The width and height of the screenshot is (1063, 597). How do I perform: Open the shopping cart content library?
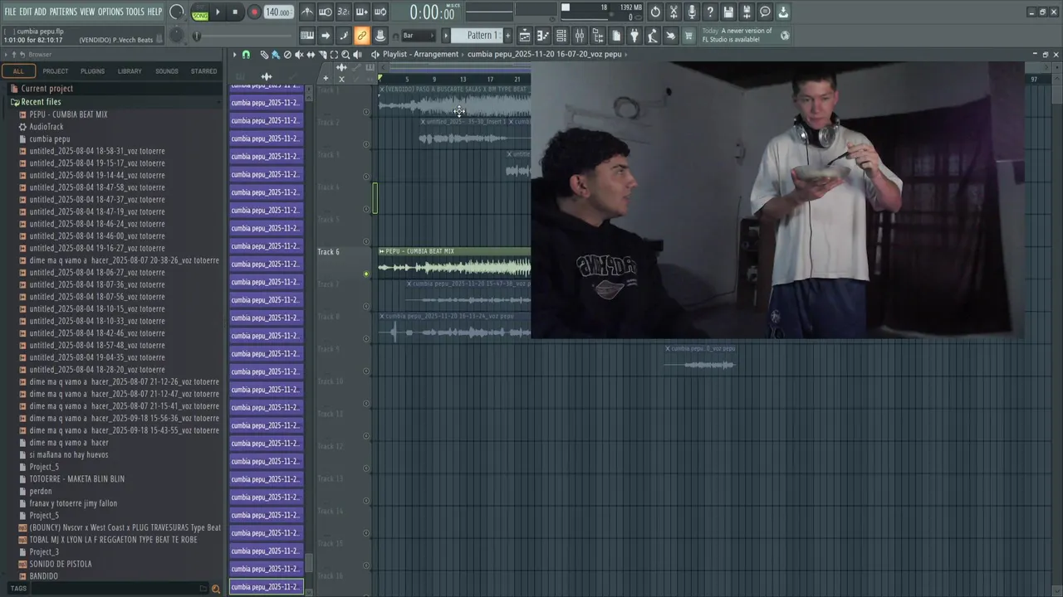[x=688, y=36]
